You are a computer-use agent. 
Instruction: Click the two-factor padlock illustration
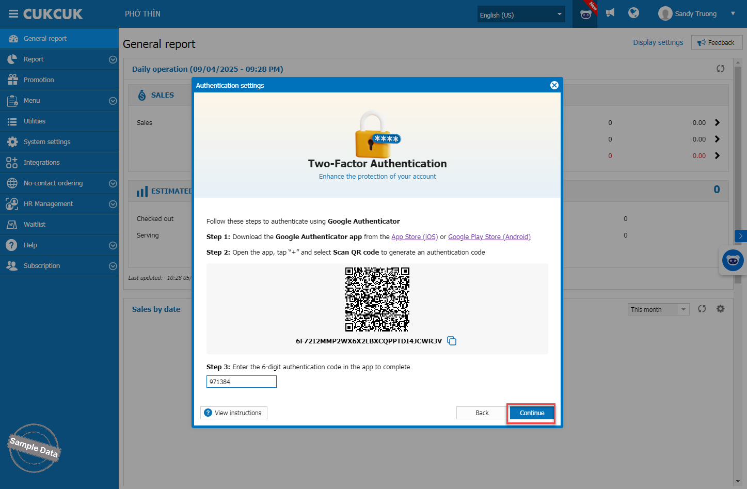coord(377,134)
